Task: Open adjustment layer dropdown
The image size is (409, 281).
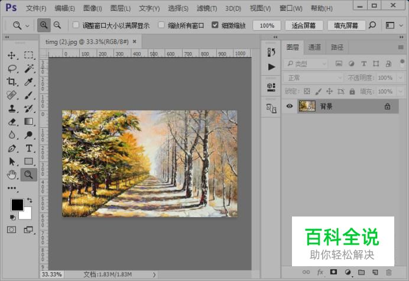Action: 348,272
